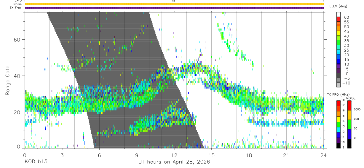Click x-axis tick label '15'
The image size is (364, 168).
[x=212, y=155]
